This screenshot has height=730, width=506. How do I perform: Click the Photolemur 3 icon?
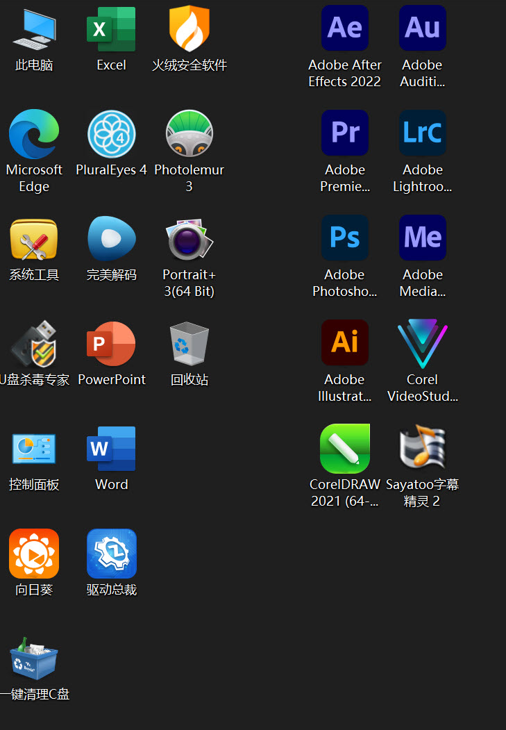click(x=189, y=133)
